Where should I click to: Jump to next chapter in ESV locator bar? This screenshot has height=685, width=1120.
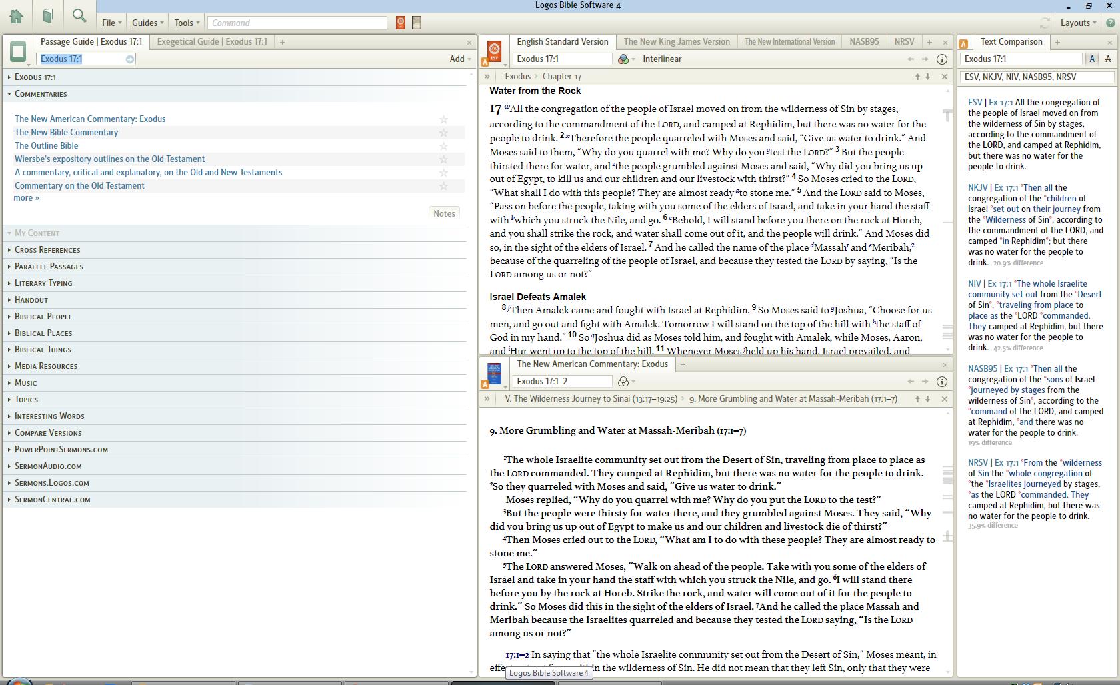(927, 77)
